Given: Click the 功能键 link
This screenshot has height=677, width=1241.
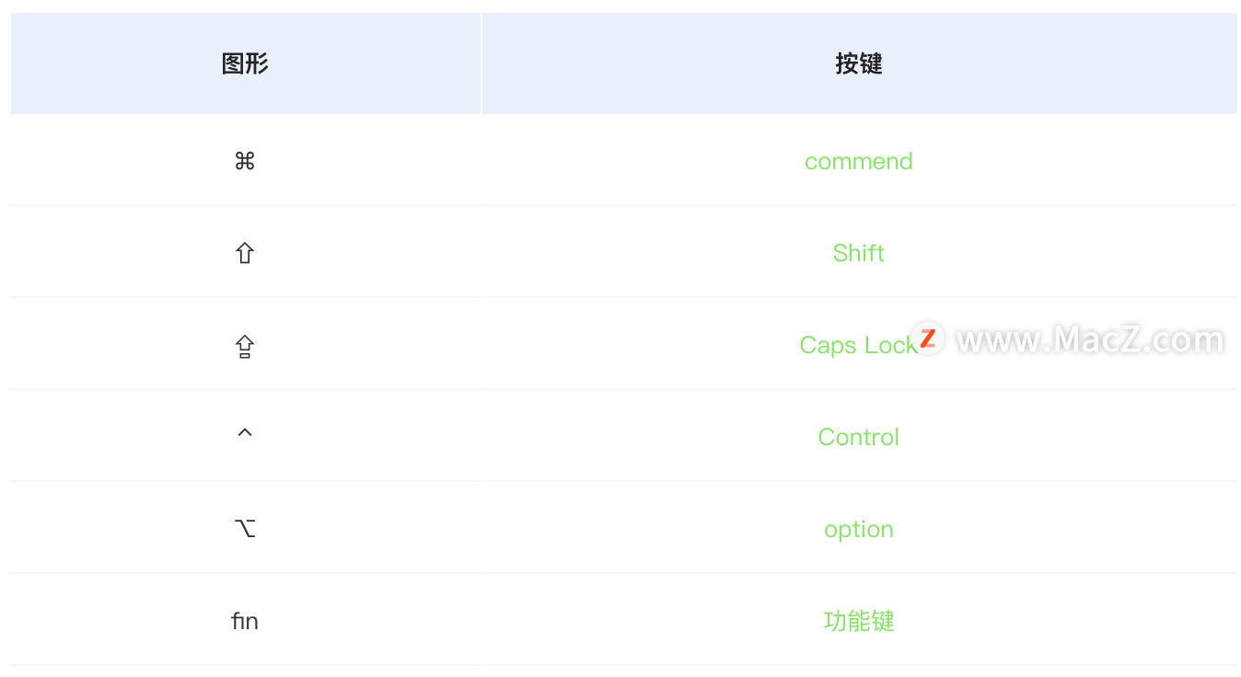Looking at the screenshot, I should click(858, 622).
